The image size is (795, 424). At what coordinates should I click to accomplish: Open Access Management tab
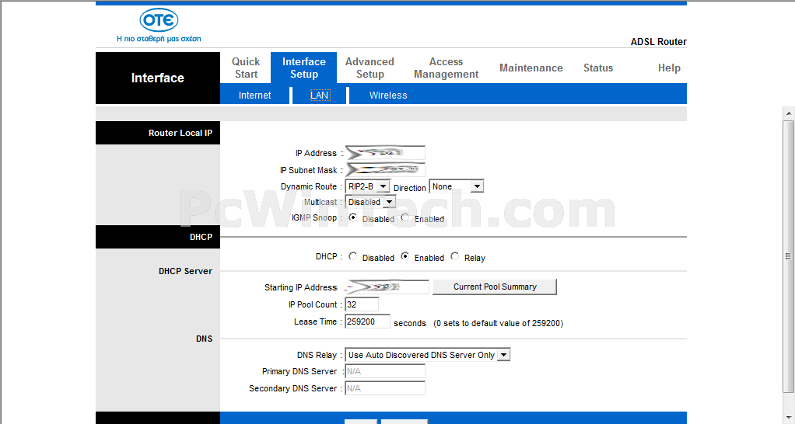point(447,68)
